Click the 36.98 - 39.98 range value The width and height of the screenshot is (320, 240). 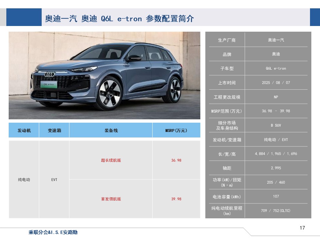point(276,111)
